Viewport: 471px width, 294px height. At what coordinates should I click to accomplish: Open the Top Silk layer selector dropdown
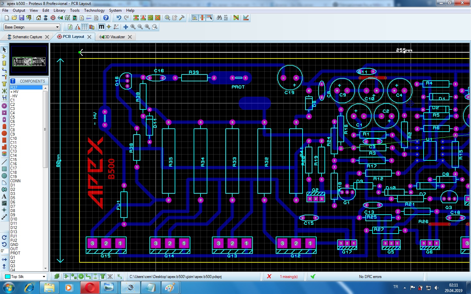26,277
